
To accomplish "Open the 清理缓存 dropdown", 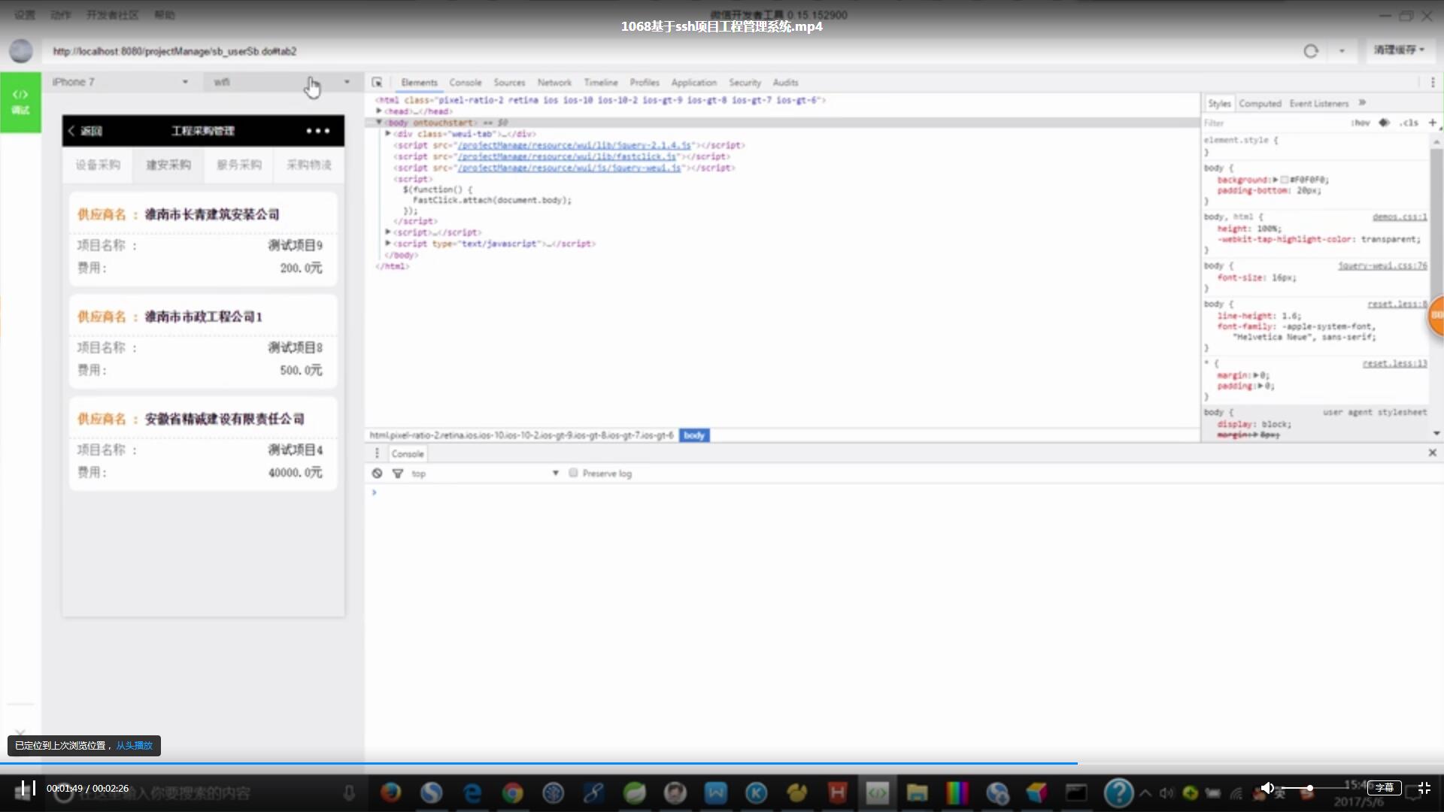I will [x=1399, y=50].
